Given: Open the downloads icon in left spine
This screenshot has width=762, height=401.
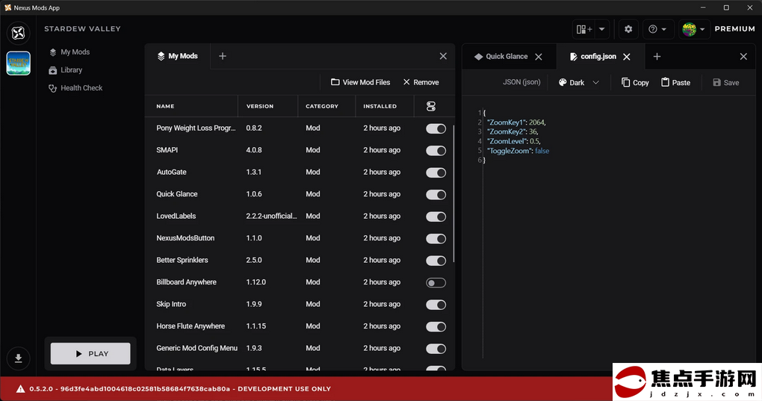Looking at the screenshot, I should (19, 358).
